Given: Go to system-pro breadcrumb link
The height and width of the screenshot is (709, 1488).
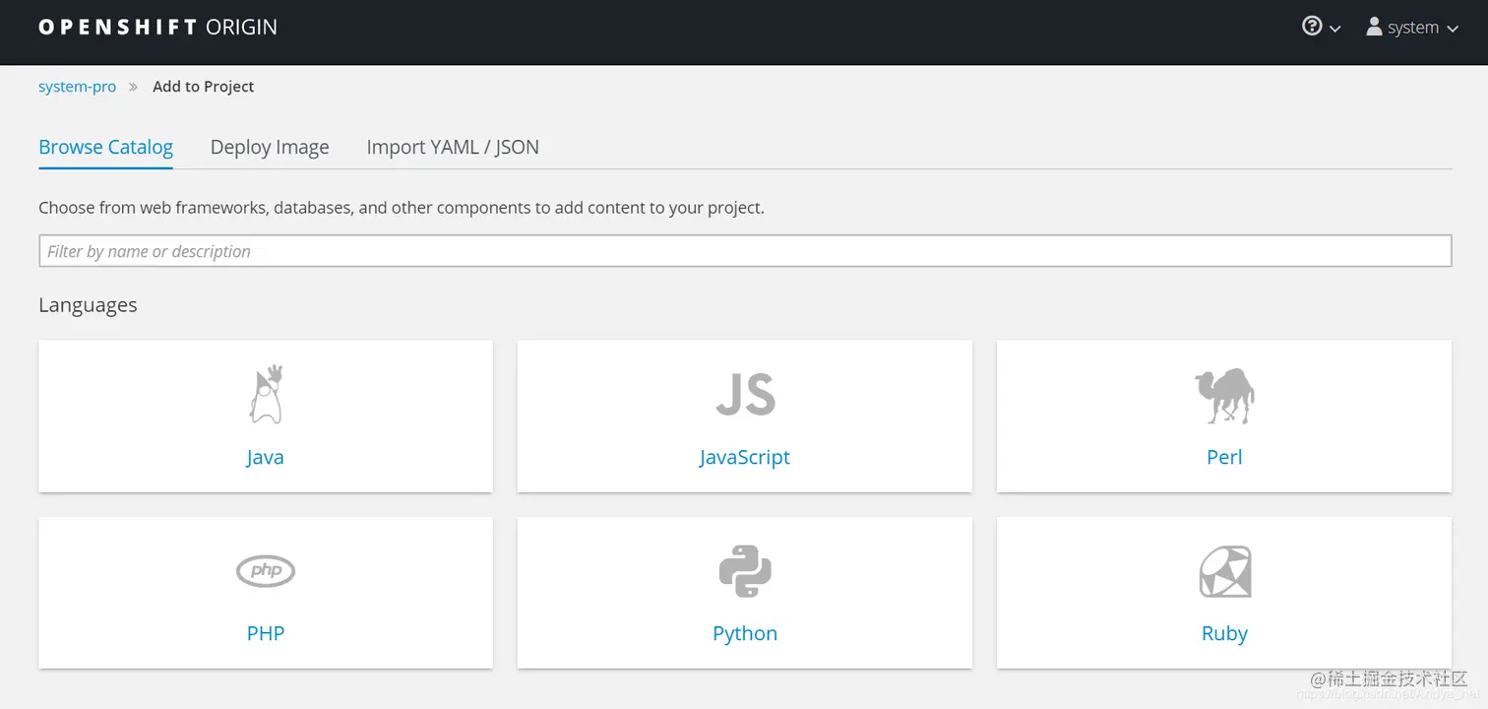Looking at the screenshot, I should [77, 87].
